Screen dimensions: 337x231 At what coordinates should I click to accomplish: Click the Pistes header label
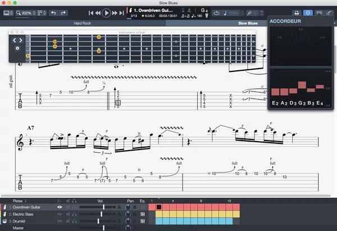point(17,201)
